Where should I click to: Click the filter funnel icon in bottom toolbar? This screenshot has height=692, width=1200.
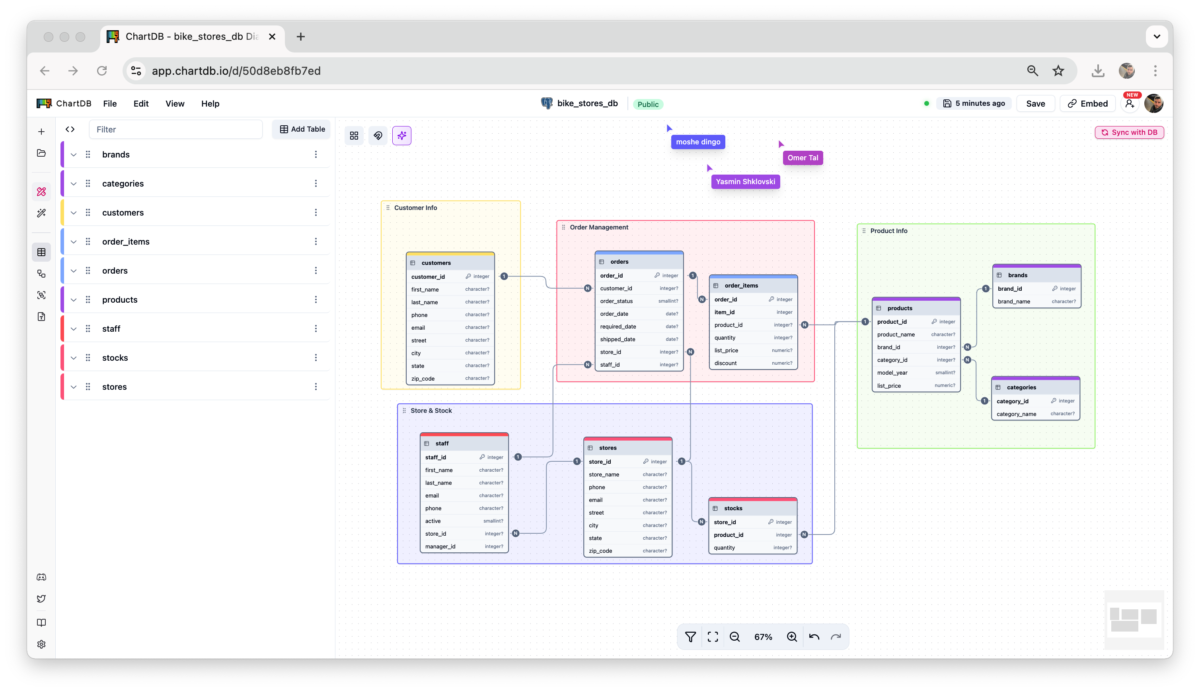pyautogui.click(x=690, y=637)
